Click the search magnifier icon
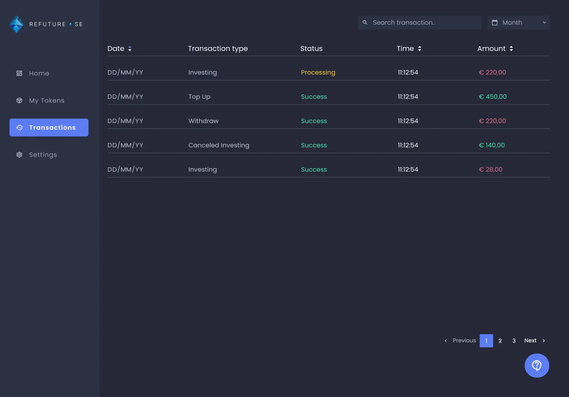Image resolution: width=569 pixels, height=397 pixels. [x=365, y=22]
